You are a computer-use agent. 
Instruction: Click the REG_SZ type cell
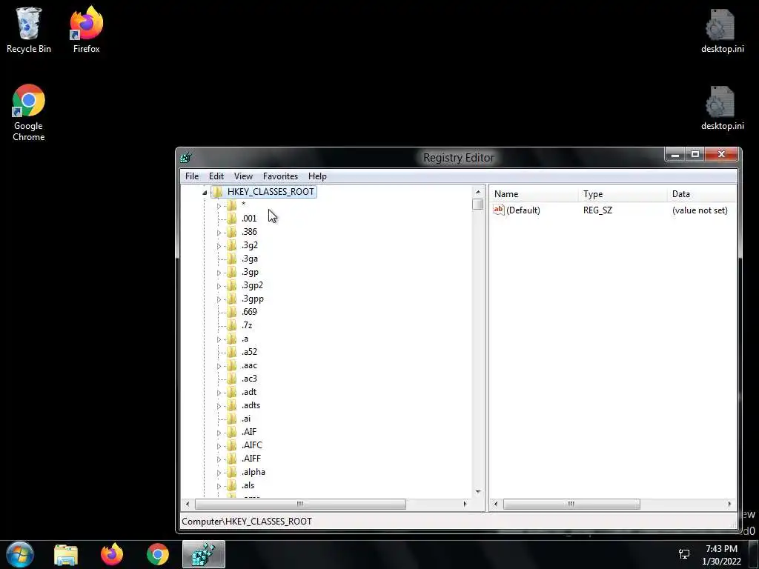598,210
